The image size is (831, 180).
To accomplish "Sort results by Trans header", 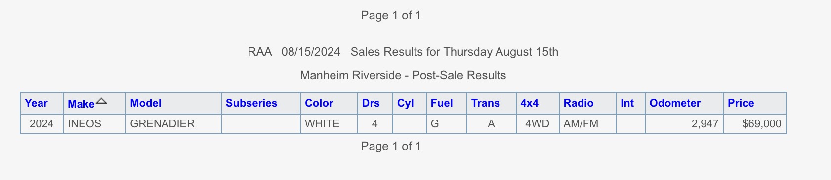I will [x=485, y=103].
